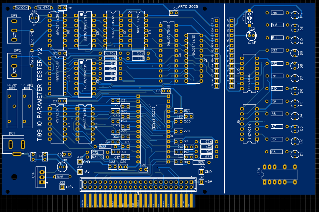Select the D12 LED footprint
Screen dimensions: 319x212
pyautogui.click(x=294, y=14)
